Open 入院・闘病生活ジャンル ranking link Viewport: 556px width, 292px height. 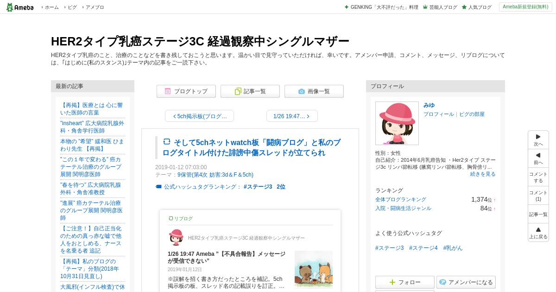coord(403,208)
